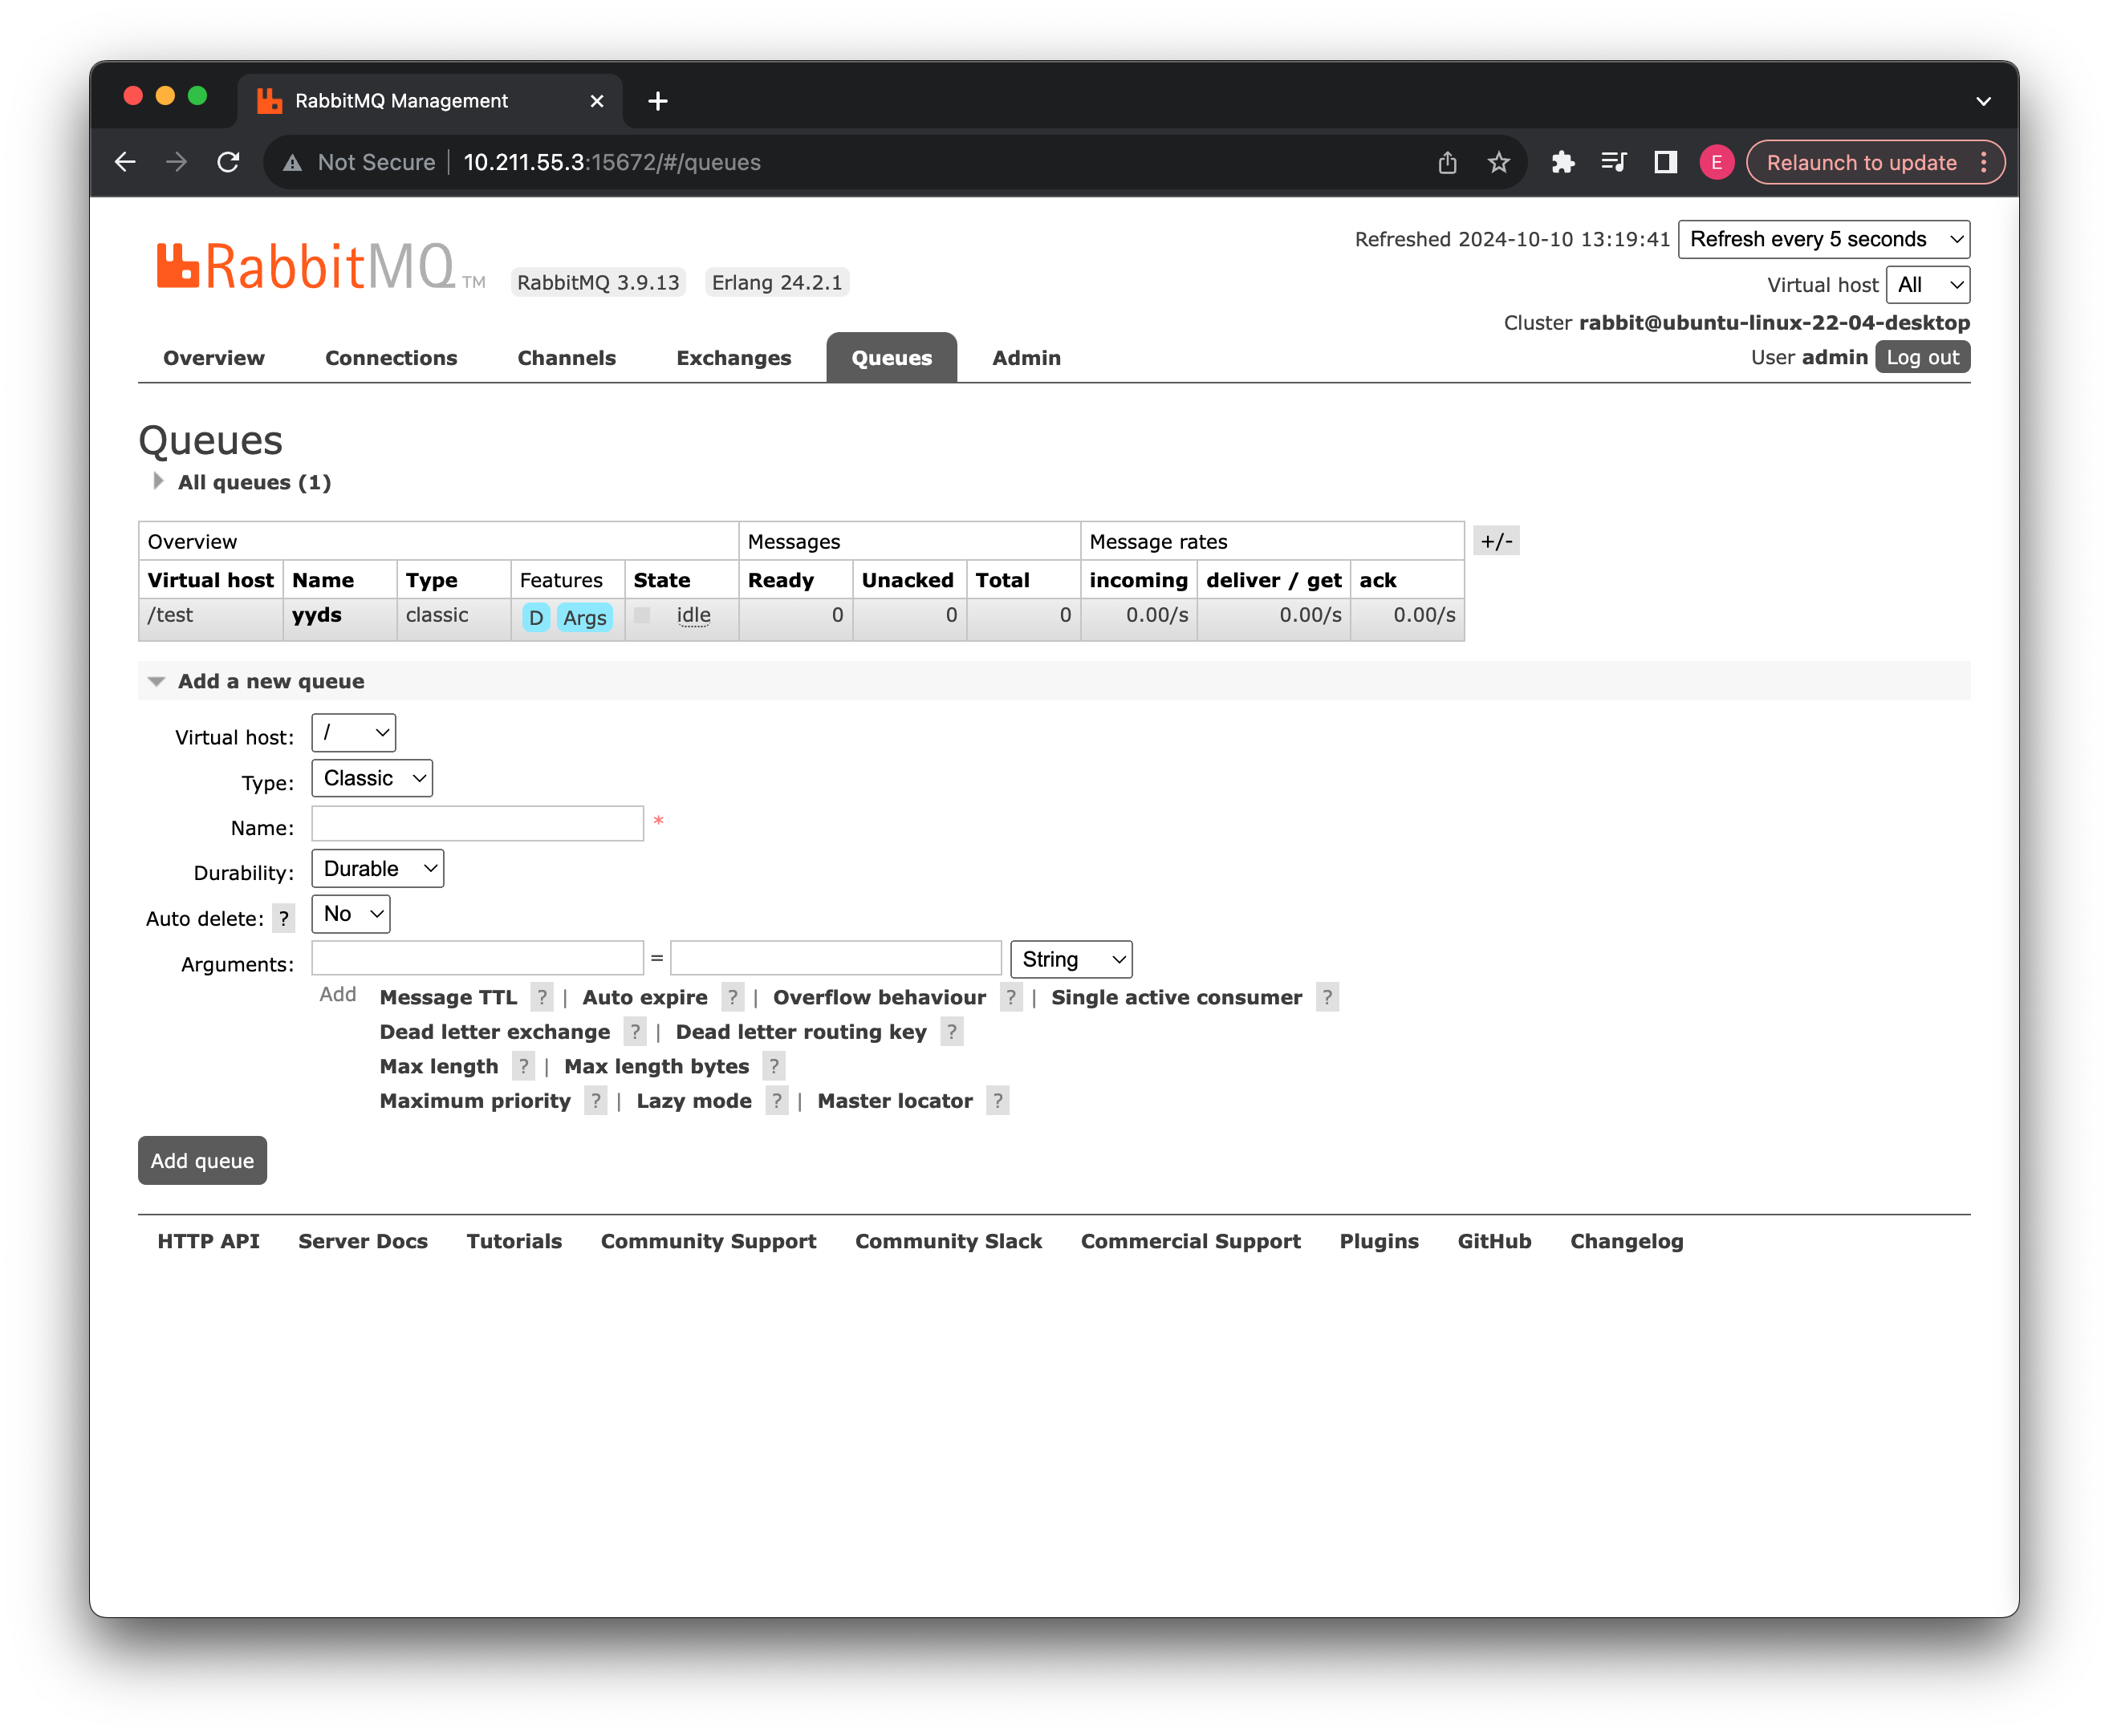
Task: Bookmark the page via the star icon
Action: point(1499,161)
